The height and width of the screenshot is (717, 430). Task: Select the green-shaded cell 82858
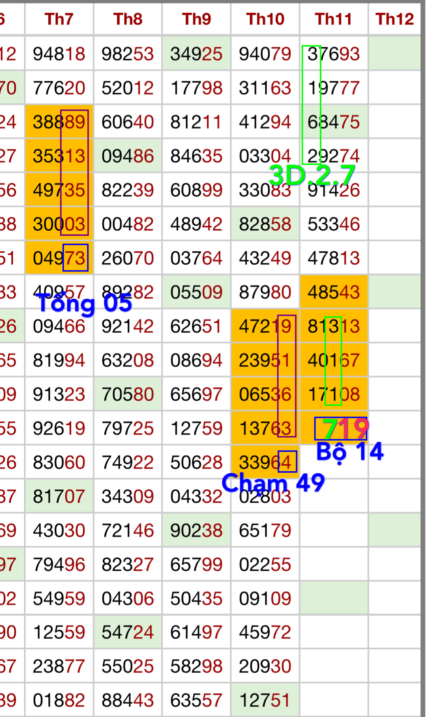(x=265, y=224)
